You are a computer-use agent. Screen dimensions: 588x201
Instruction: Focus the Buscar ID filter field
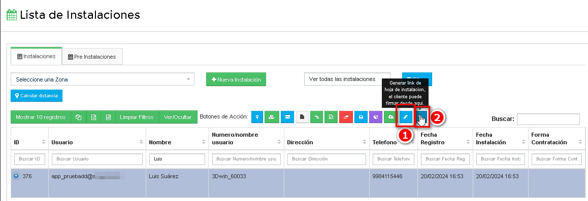(x=29, y=159)
